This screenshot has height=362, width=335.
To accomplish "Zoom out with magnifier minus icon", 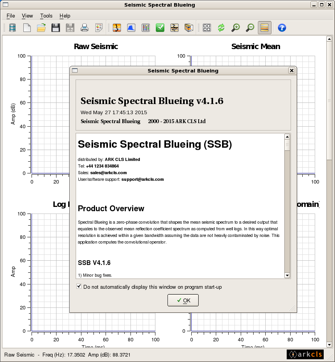I will pyautogui.click(x=250, y=28).
